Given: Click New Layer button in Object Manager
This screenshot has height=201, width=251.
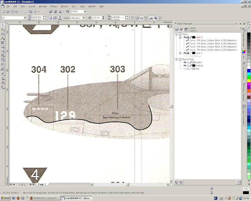Looking at the screenshot, I should 177,182.
